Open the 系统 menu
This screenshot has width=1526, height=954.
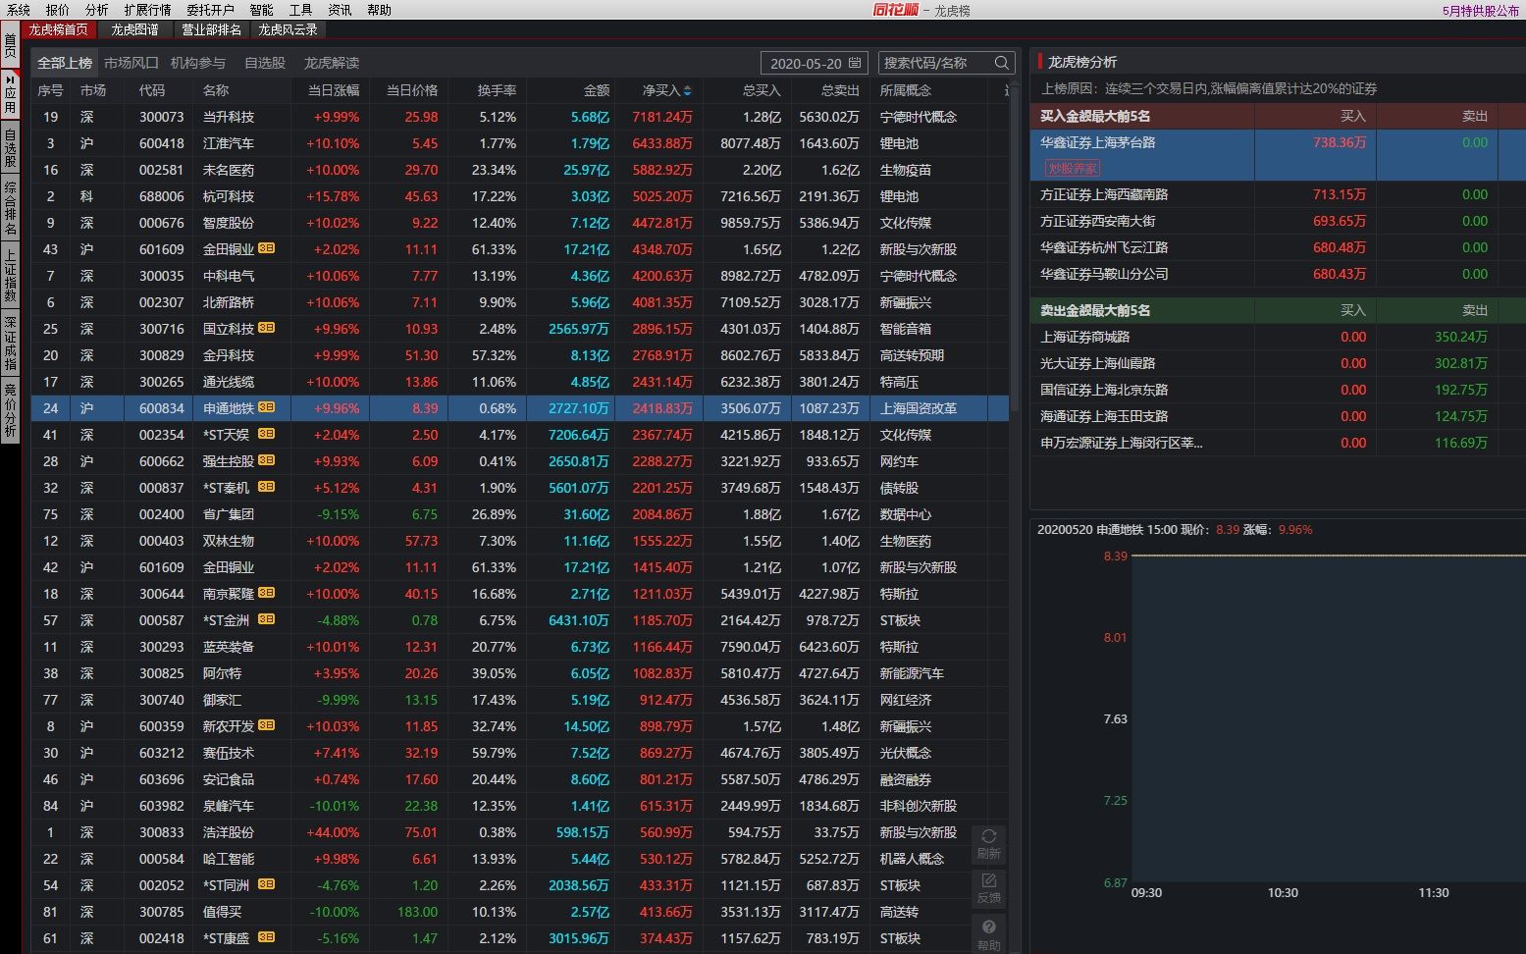click(19, 10)
